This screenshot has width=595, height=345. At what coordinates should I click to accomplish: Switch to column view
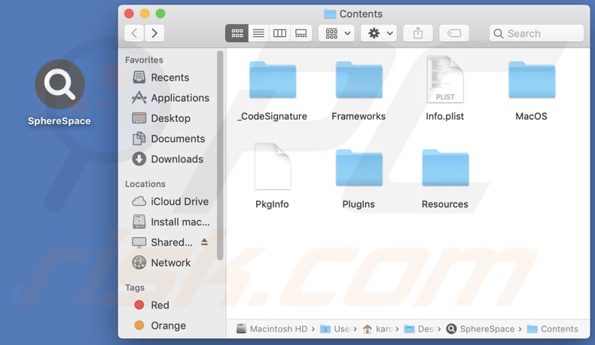click(279, 33)
